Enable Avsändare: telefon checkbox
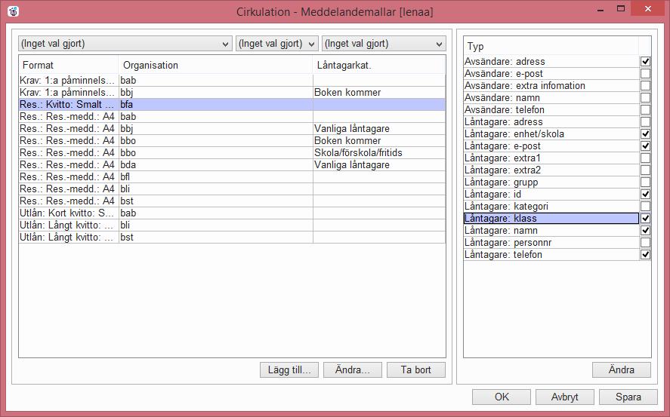Image resolution: width=670 pixels, height=417 pixels. click(645, 109)
